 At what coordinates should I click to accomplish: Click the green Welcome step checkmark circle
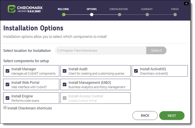pyautogui.click(x=64, y=15)
